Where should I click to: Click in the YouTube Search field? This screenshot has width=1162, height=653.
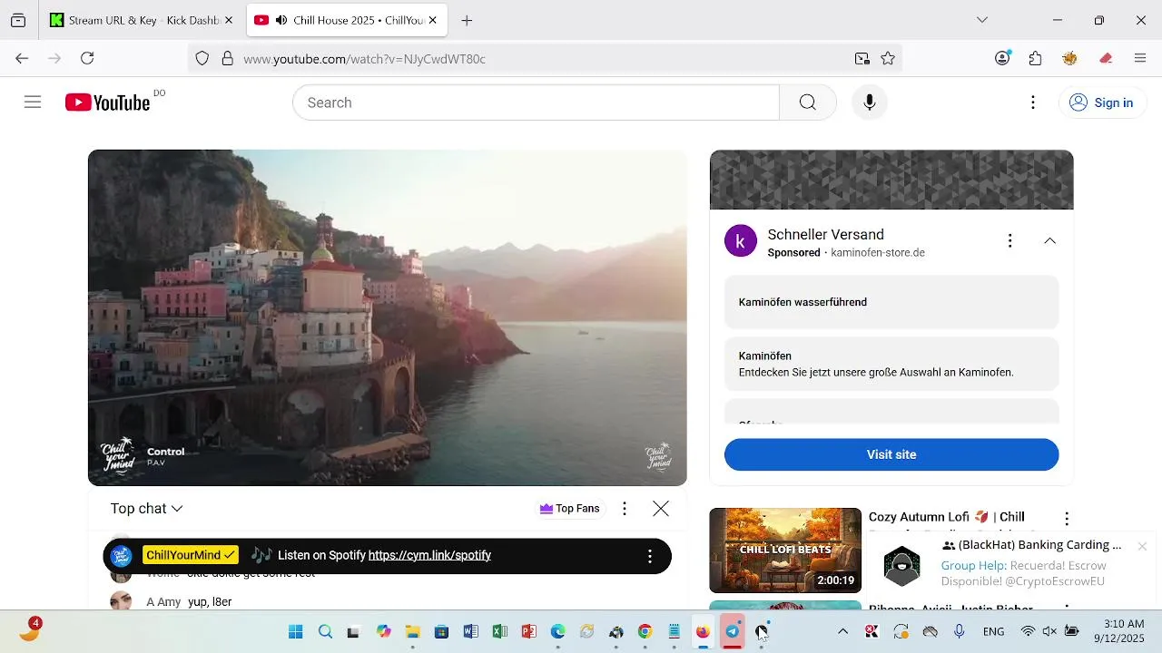pyautogui.click(x=536, y=102)
